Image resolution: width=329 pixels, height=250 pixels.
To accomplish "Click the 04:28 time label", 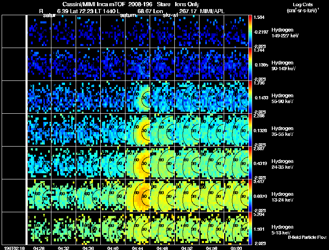I will (39, 248).
